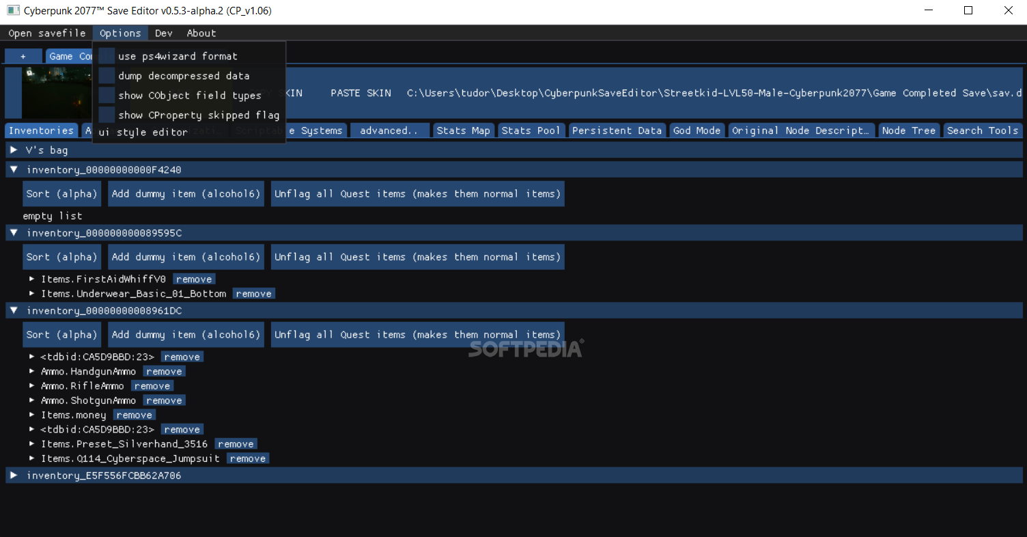Click the save file preview thumbnail
This screenshot has height=537, width=1027.
(x=57, y=92)
